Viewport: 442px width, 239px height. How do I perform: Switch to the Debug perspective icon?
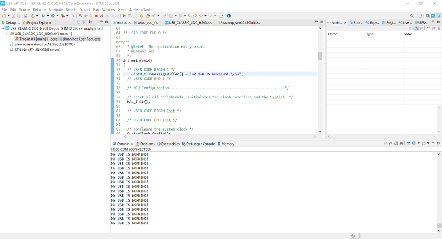(x=438, y=16)
